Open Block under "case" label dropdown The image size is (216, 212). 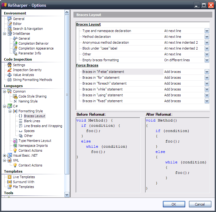207,48
